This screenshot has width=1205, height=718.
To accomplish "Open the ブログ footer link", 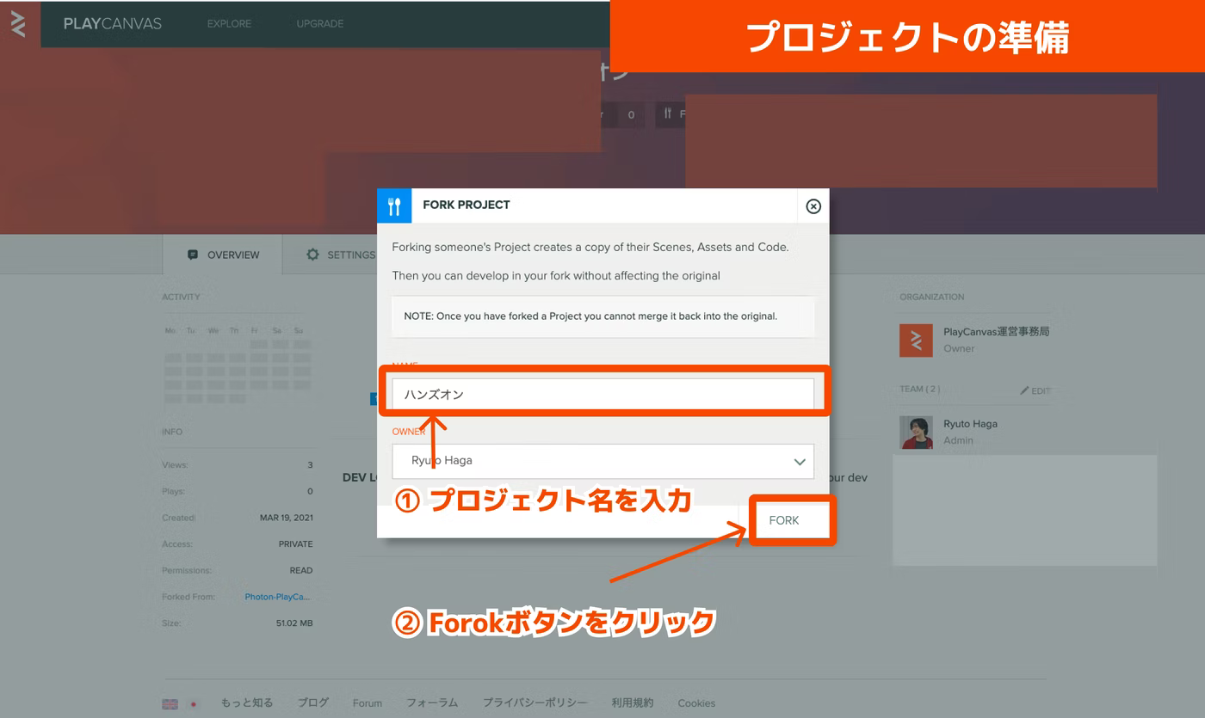I will click(x=313, y=703).
